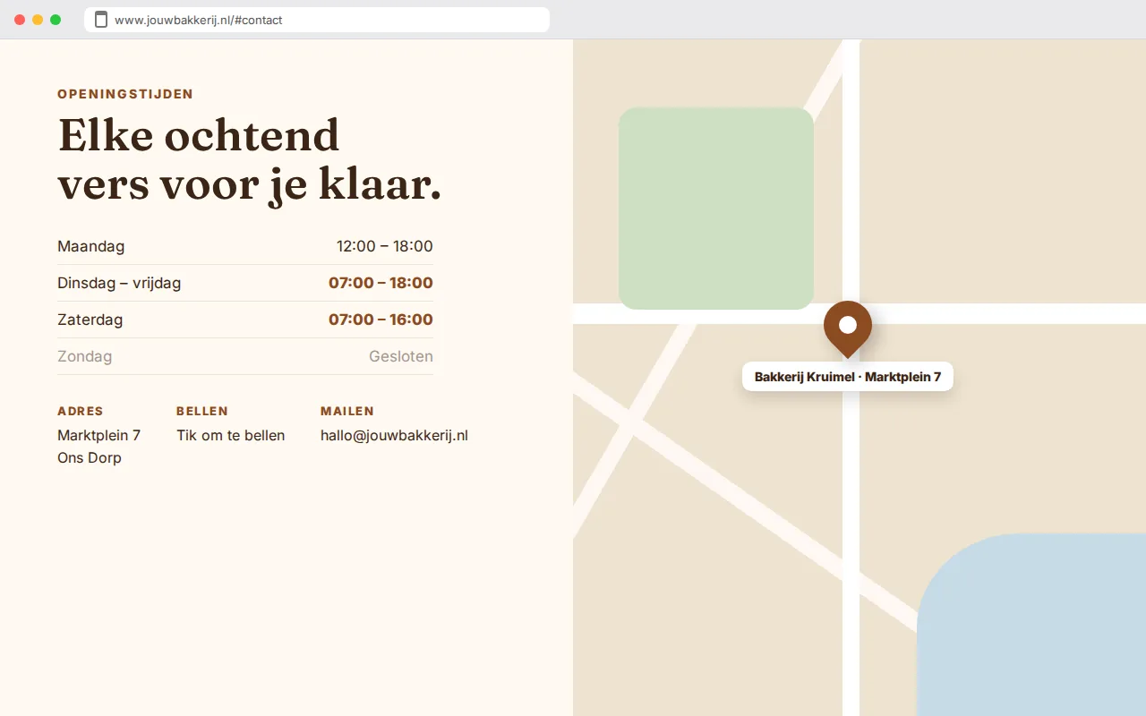Click the Tik om te bellen link
The width and height of the screenshot is (1146, 716).
click(230, 436)
